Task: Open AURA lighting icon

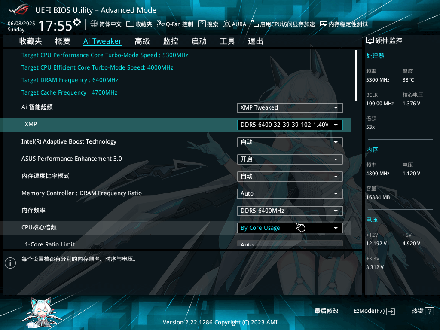Action: pyautogui.click(x=227, y=24)
